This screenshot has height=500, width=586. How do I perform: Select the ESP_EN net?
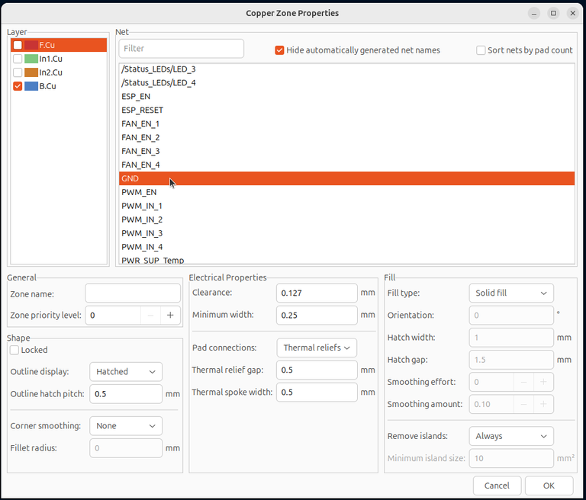[347, 96]
